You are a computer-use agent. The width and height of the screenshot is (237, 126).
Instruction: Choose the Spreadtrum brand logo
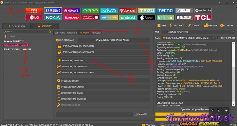(x=184, y=17)
